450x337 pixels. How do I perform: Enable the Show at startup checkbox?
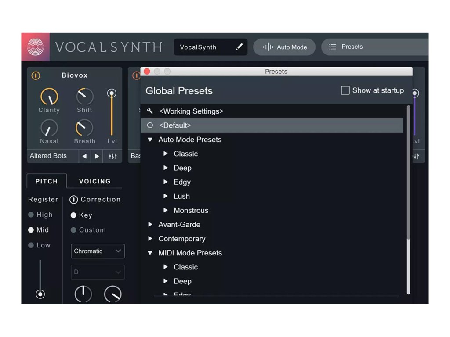click(345, 90)
